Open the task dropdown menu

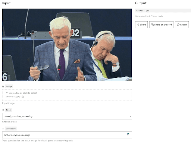click(x=67, y=116)
